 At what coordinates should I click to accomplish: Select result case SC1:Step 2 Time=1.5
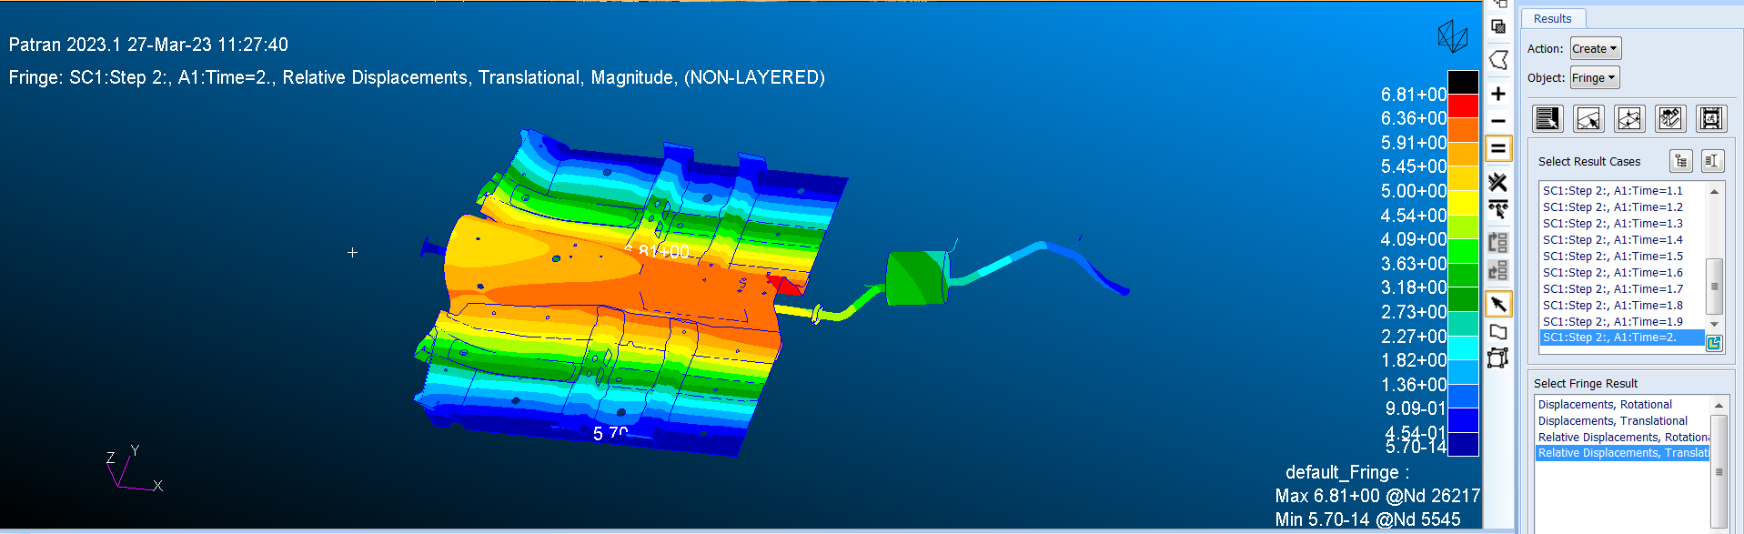point(1612,257)
